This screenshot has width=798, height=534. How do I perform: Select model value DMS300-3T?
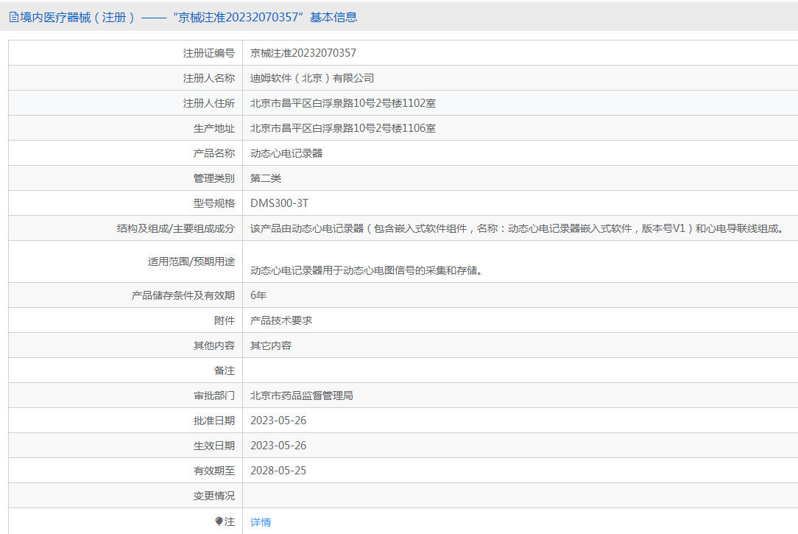(280, 203)
